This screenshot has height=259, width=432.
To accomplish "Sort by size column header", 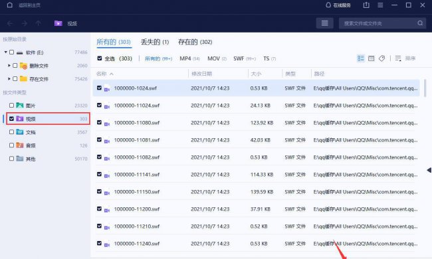I will (256, 74).
